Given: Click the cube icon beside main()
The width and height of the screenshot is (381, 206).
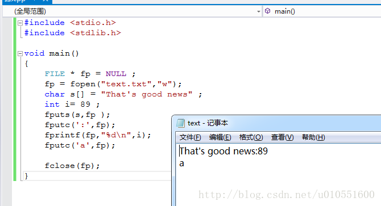Looking at the screenshot, I should [x=267, y=11].
